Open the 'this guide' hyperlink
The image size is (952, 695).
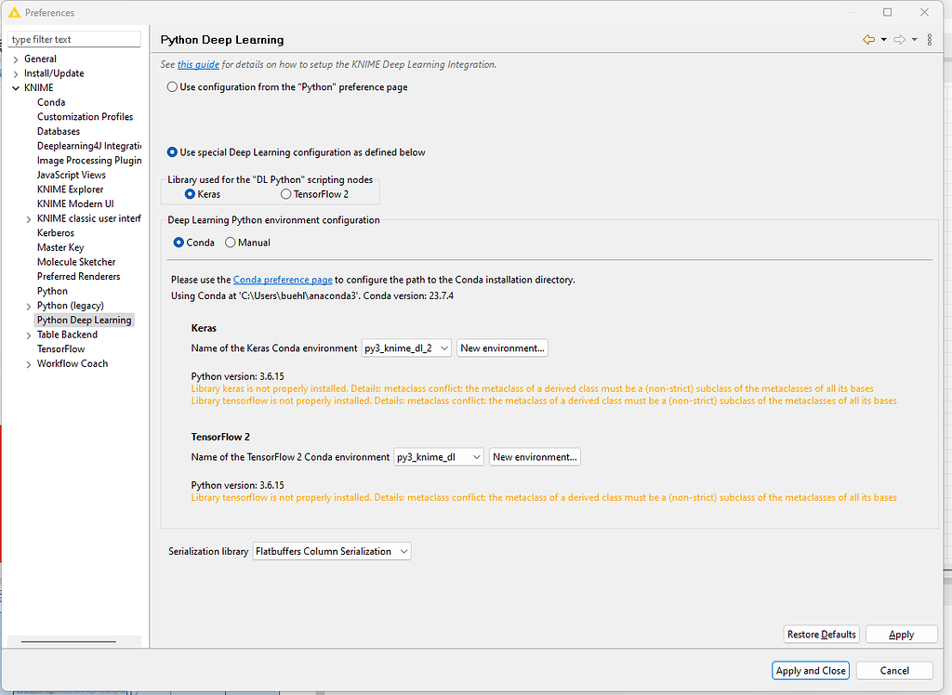point(198,64)
